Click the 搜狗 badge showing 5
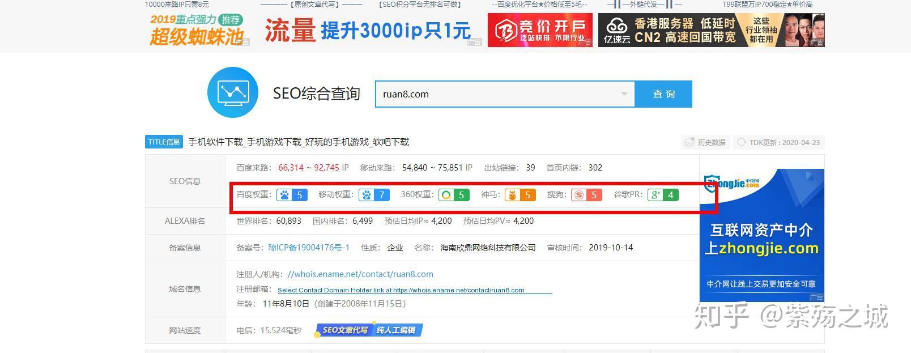This screenshot has width=911, height=353. point(586,195)
